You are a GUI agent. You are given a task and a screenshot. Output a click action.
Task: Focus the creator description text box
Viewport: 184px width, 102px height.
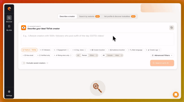tap(97, 39)
